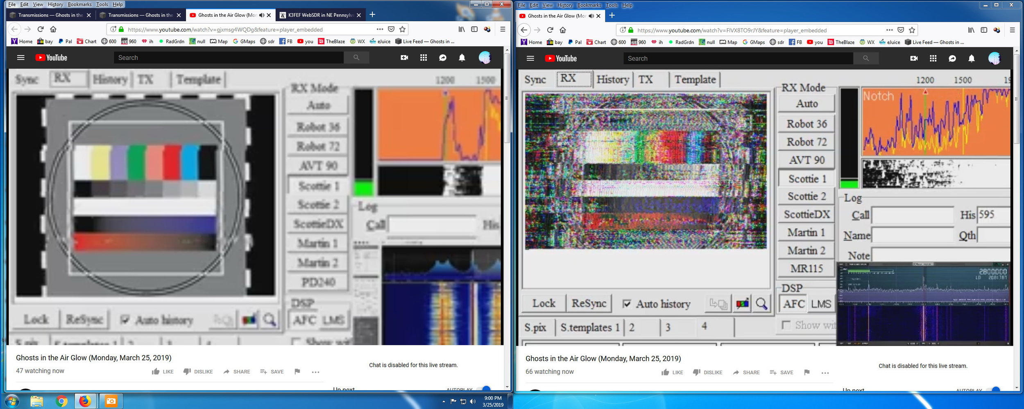Click YouTube search field in right window
Viewport: 1024px width, 409px height.
coord(738,58)
